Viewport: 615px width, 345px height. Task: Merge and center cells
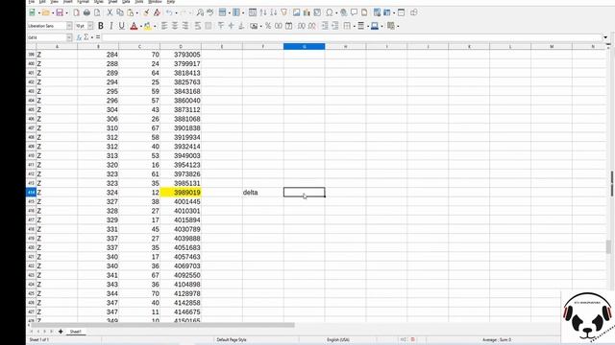(x=209, y=26)
